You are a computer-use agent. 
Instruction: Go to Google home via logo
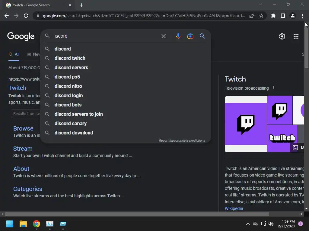pyautogui.click(x=21, y=36)
